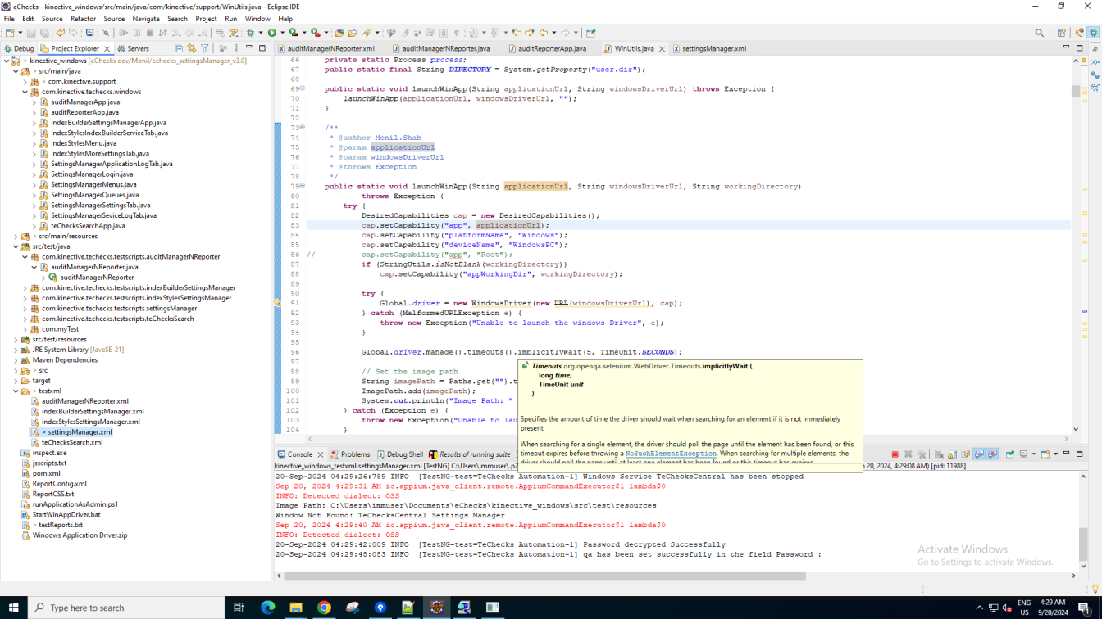Terminate the run with red stop icon

(x=895, y=454)
